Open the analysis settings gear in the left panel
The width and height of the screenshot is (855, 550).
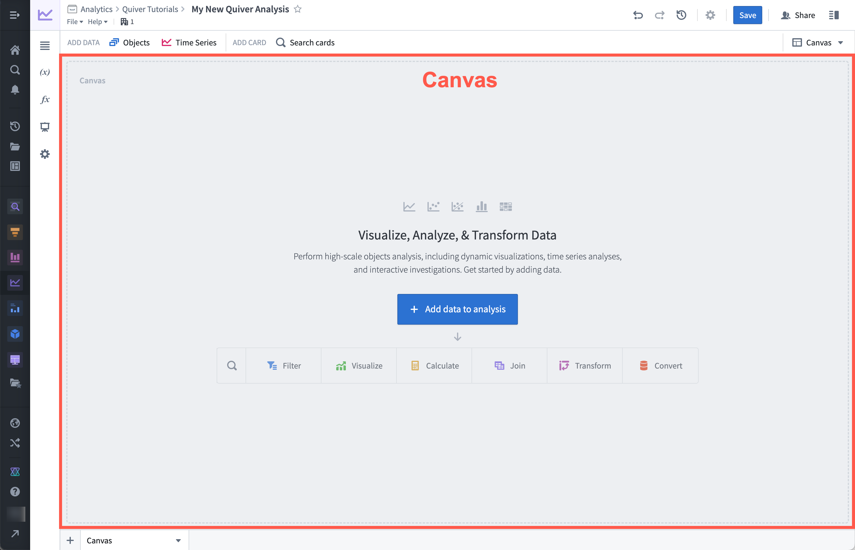pyautogui.click(x=45, y=154)
